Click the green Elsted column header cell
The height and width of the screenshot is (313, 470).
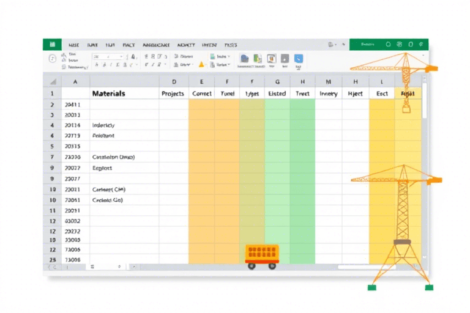277,94
